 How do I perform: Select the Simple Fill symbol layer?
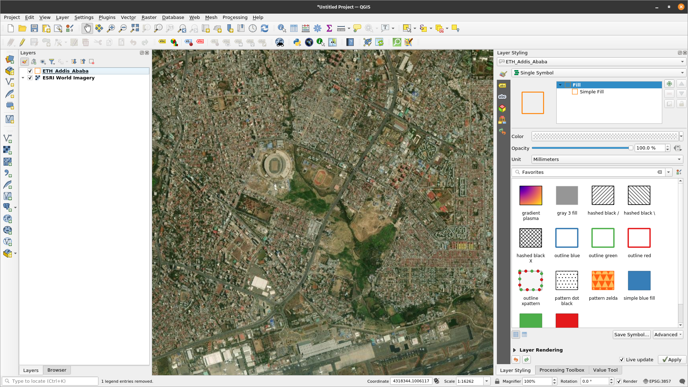point(591,92)
